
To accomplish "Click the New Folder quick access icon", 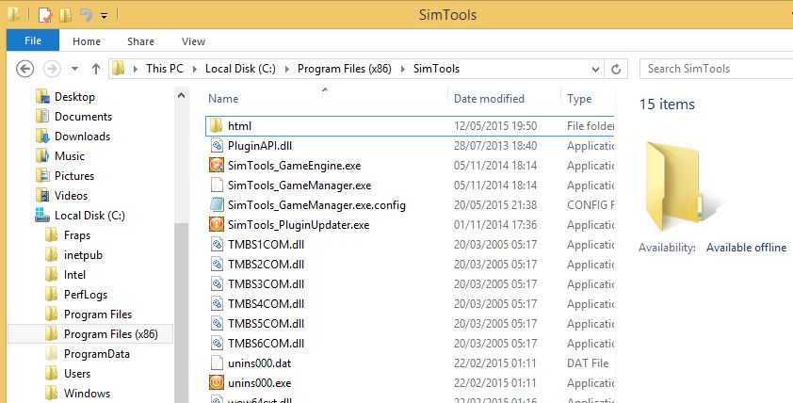I will [x=66, y=15].
